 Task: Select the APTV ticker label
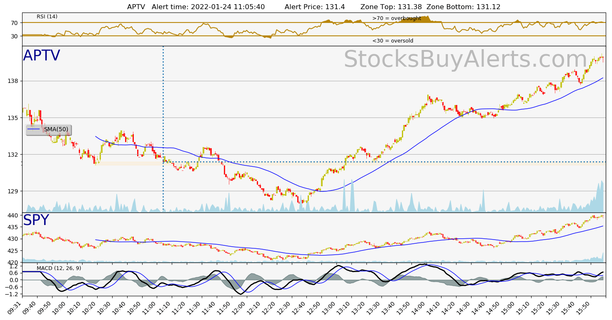pyautogui.click(x=41, y=56)
